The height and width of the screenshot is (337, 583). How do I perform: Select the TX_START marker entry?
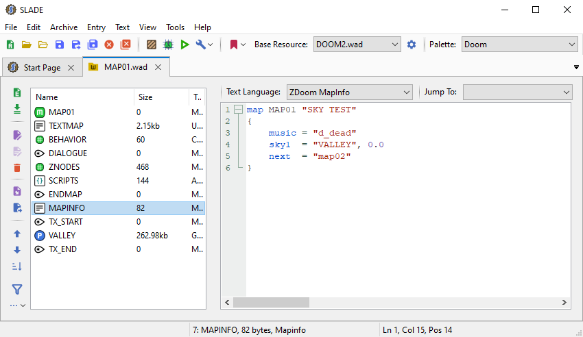118,222
